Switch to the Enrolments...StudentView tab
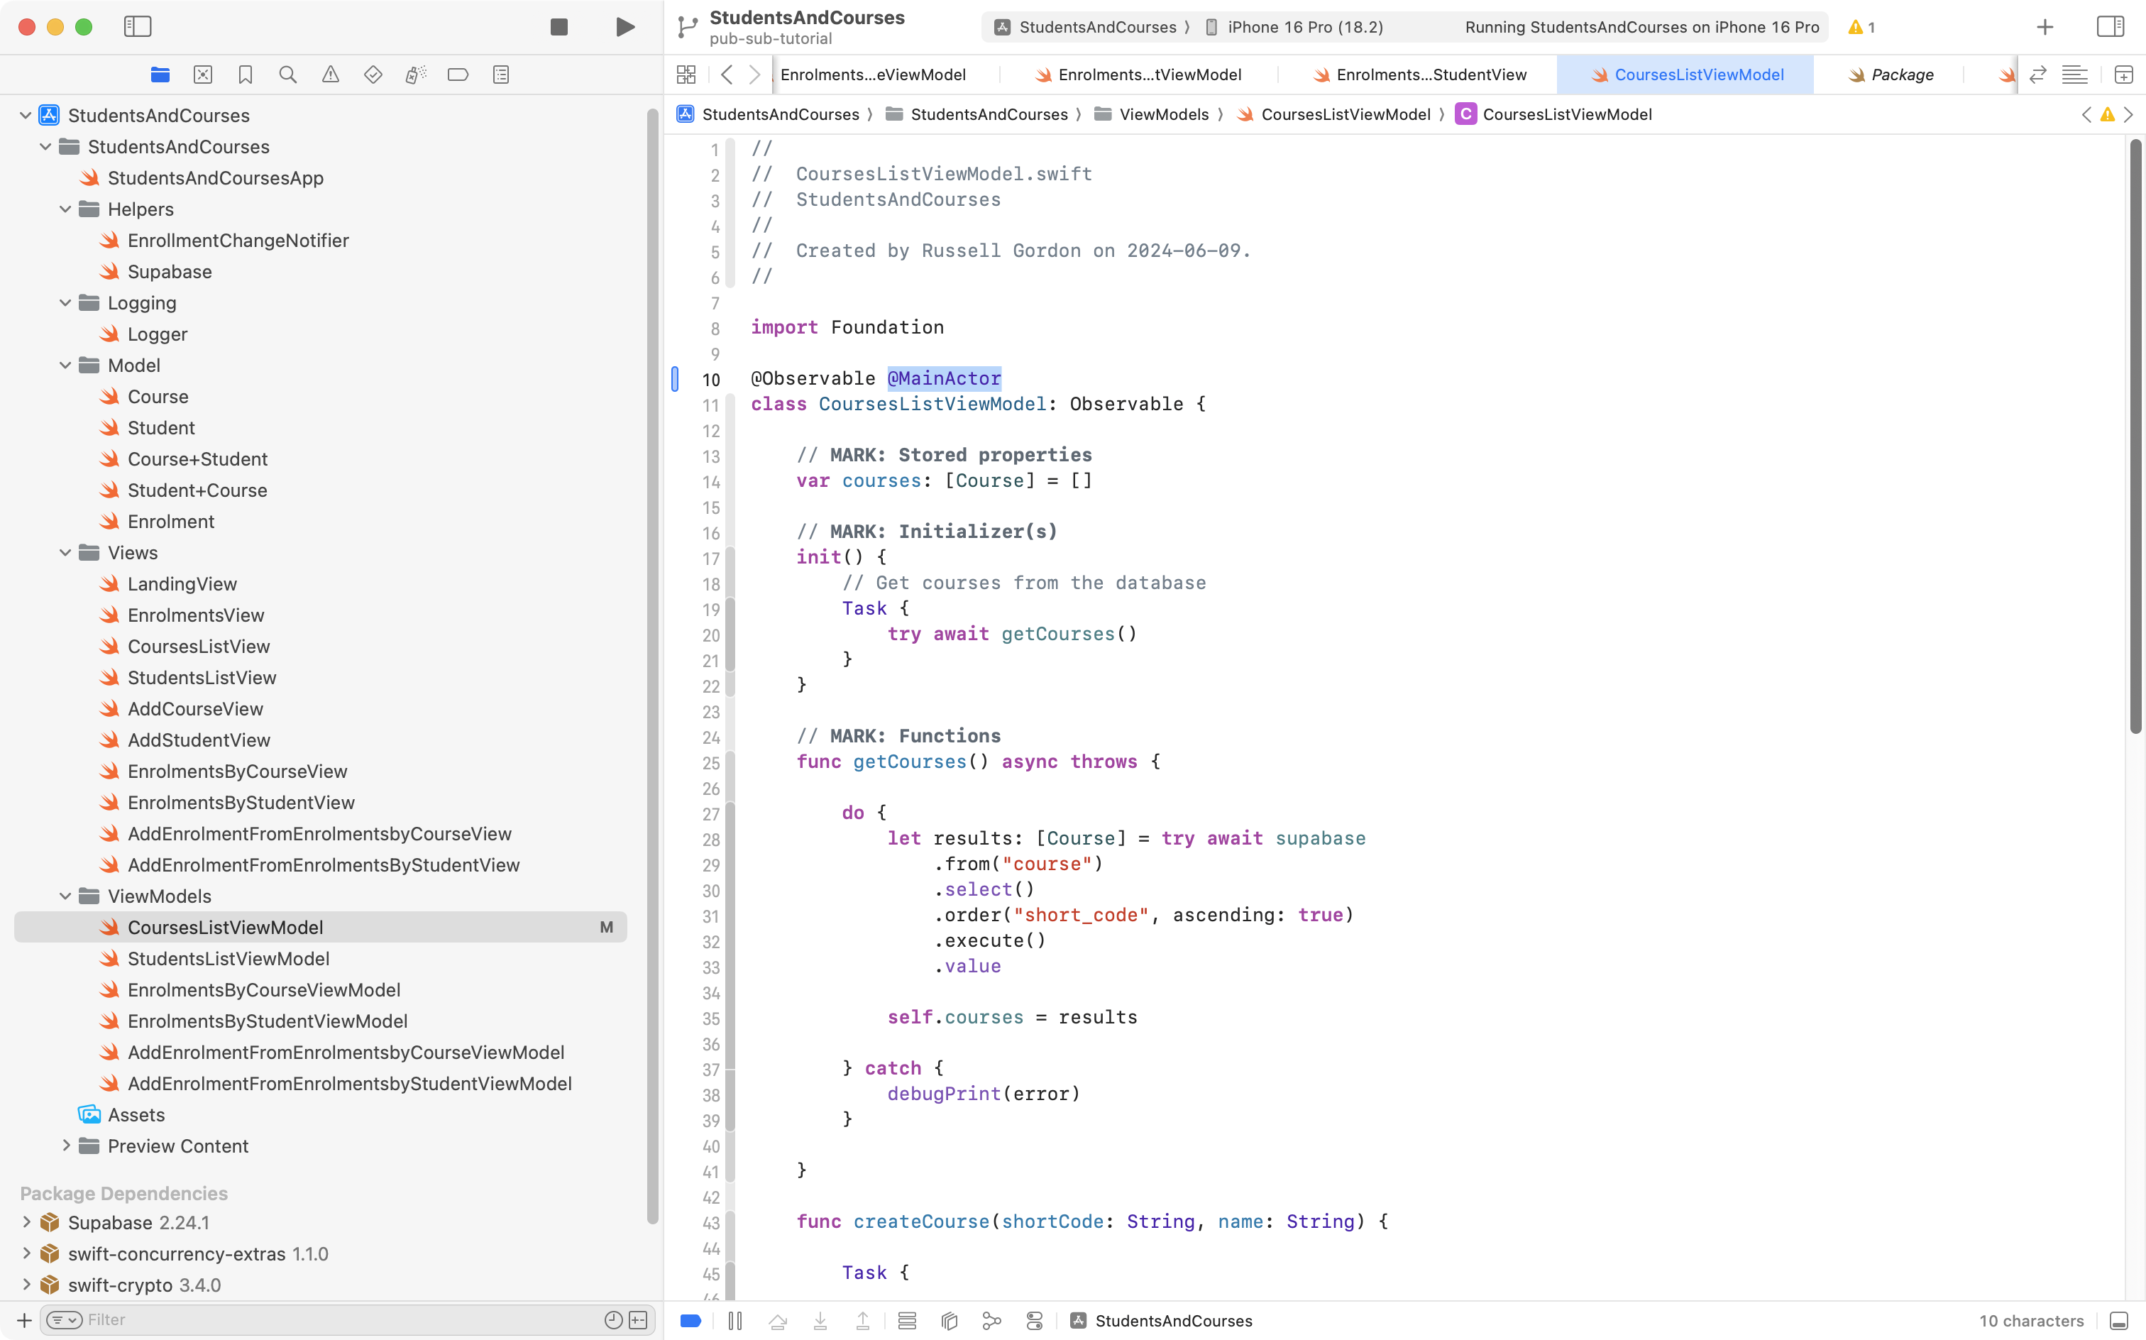2146x1340 pixels. 1430,75
